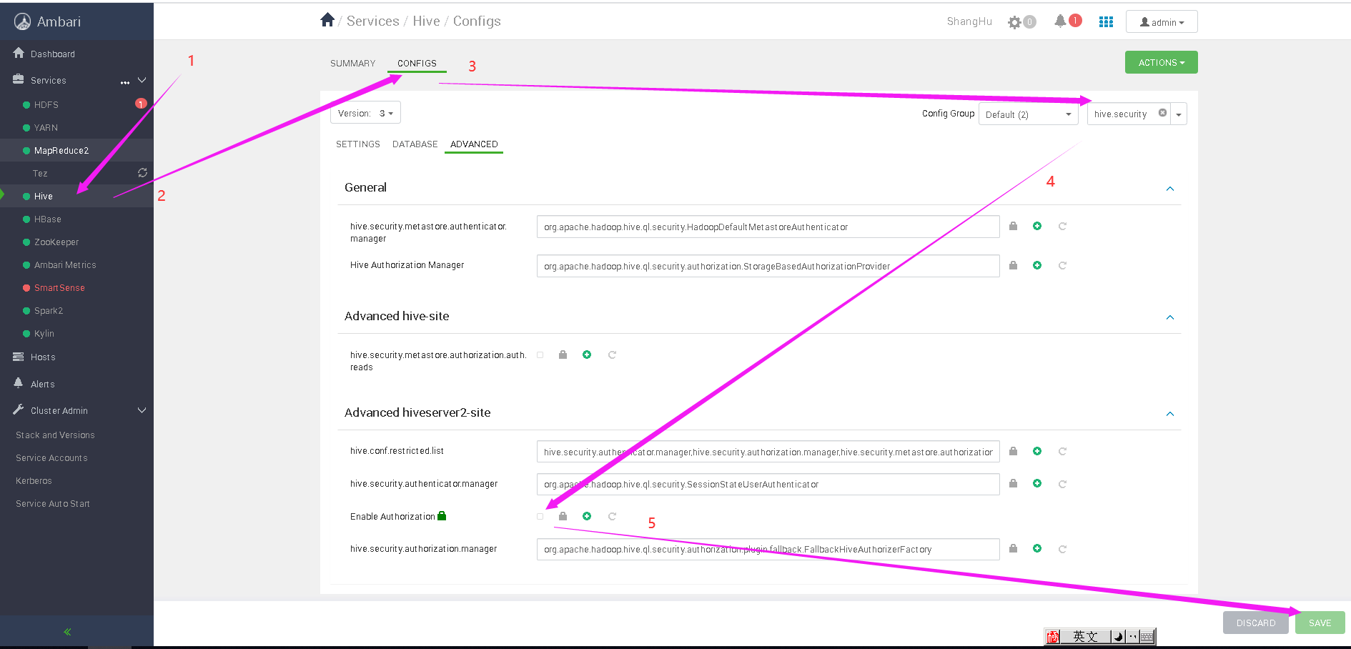Click the SAVE button
Image resolution: width=1351 pixels, height=649 pixels.
(1320, 623)
